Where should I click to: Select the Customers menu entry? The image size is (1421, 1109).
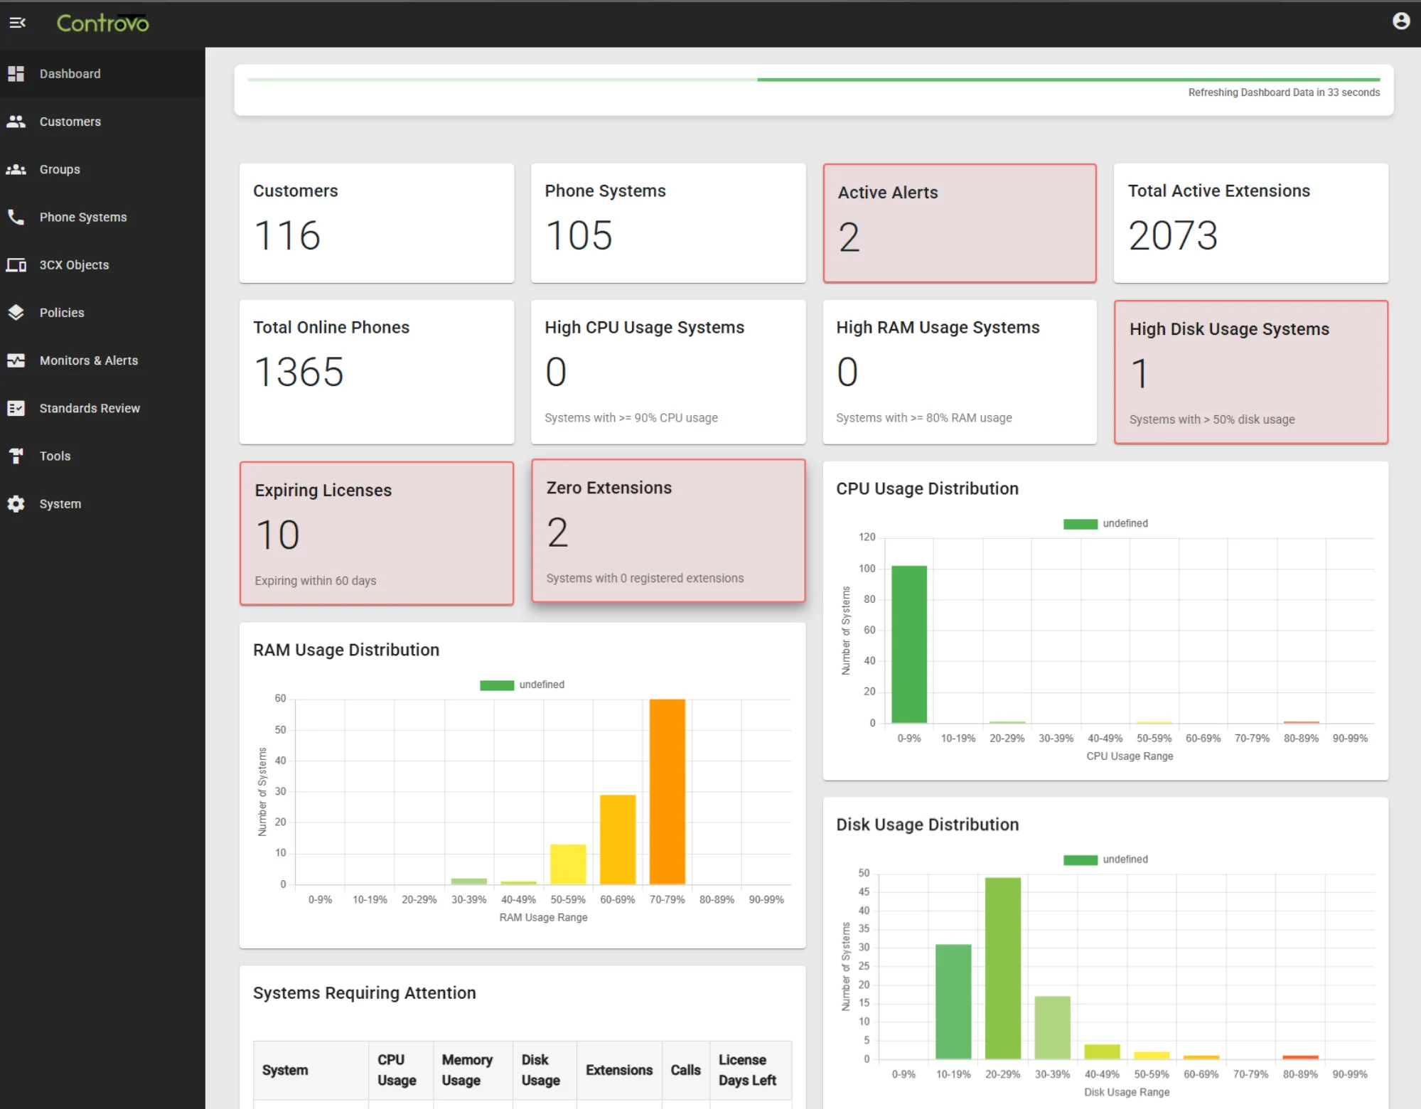click(70, 122)
